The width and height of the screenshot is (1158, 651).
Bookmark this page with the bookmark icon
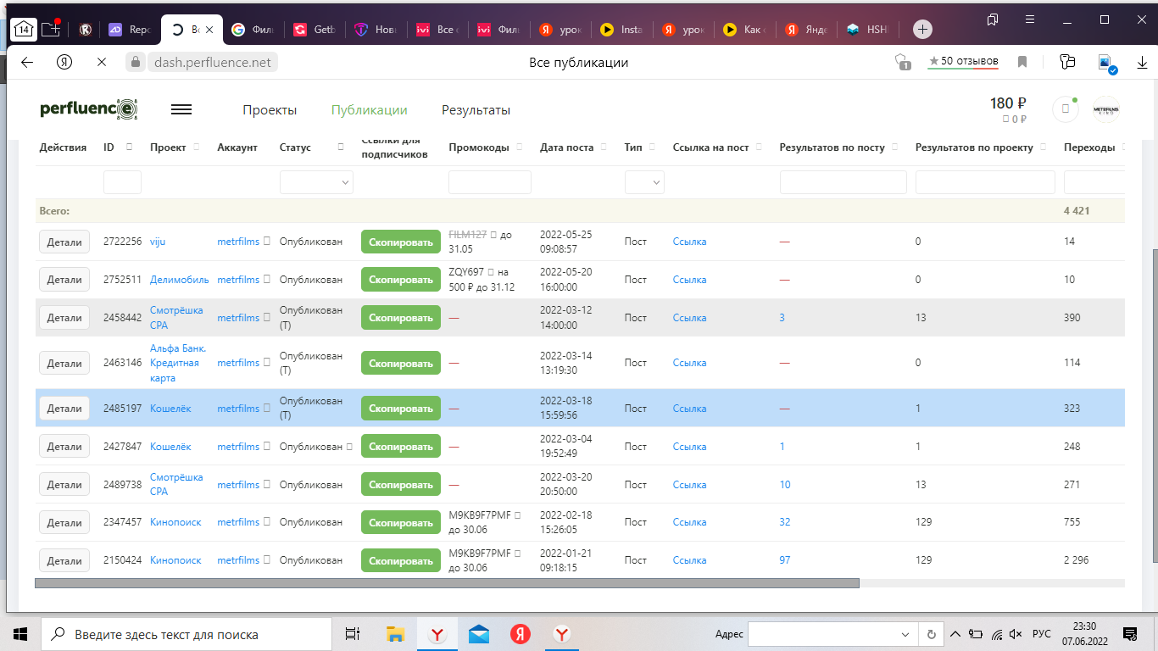tap(1022, 62)
